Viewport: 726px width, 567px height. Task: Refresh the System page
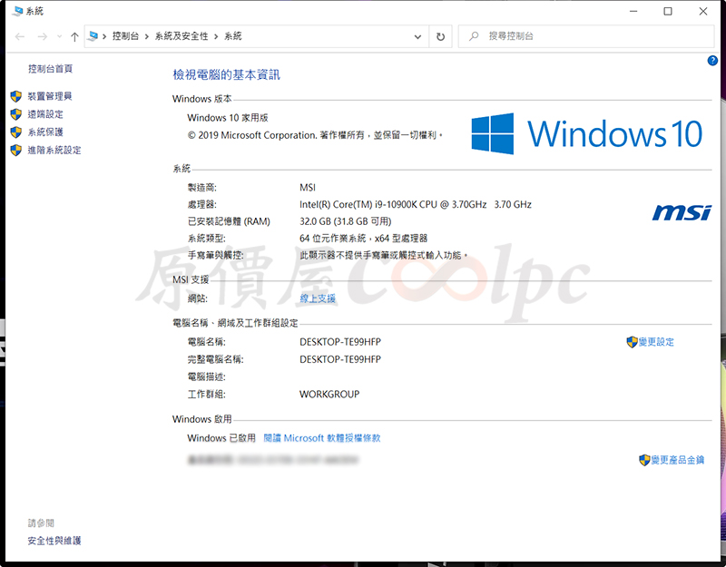point(440,36)
